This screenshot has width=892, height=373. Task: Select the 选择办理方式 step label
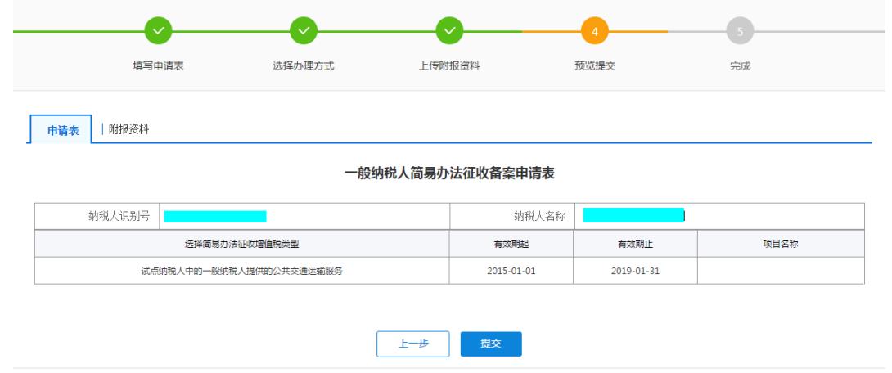pos(303,66)
